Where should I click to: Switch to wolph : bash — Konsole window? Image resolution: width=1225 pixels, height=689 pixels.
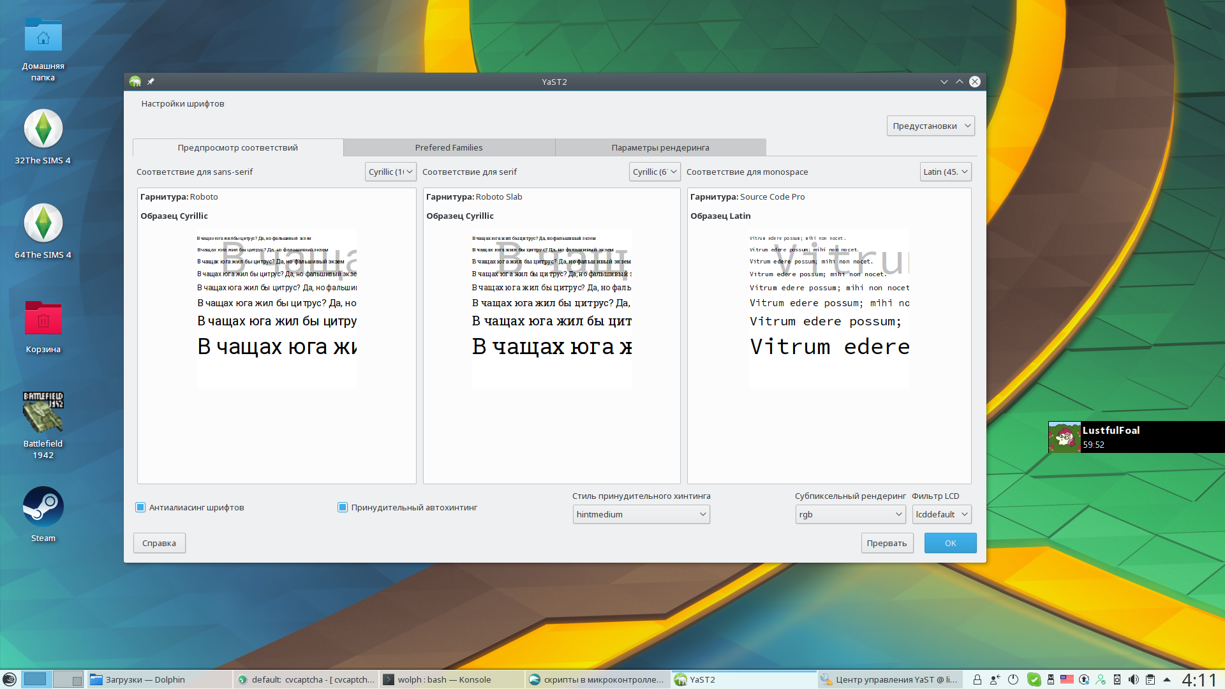coord(452,679)
